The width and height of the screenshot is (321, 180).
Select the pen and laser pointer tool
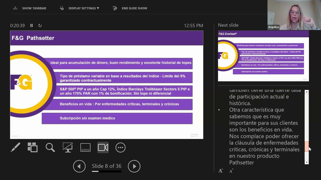point(16,147)
